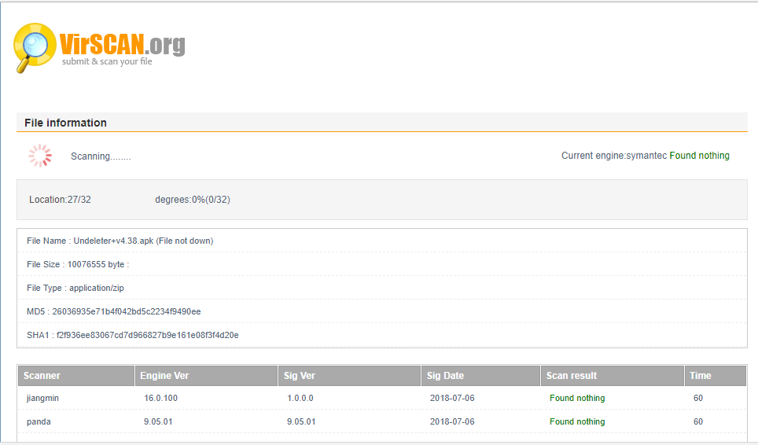Click the green 'Found nothing' beside current engine

point(700,156)
